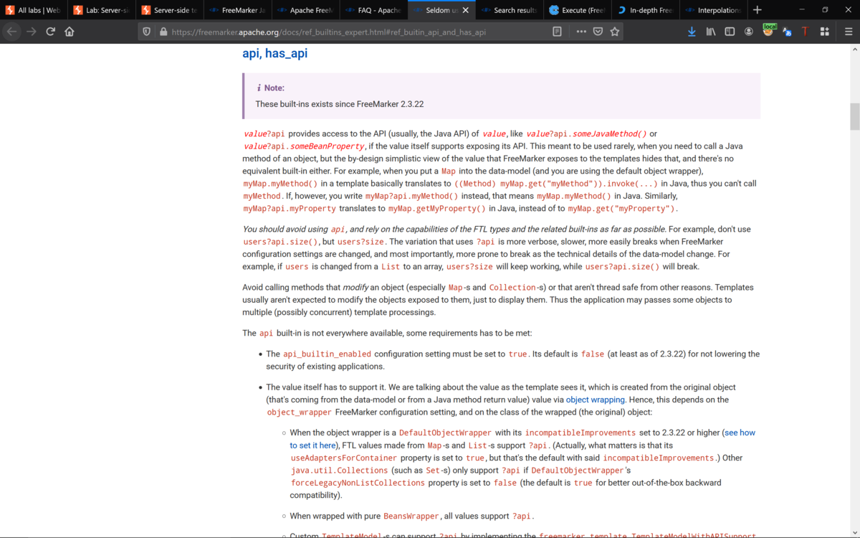Image resolution: width=860 pixels, height=538 pixels.
Task: Bookmark this page with the star
Action: pyautogui.click(x=615, y=32)
